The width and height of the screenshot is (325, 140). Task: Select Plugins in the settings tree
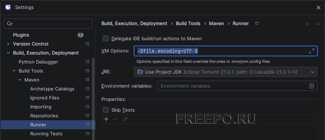[21, 35]
